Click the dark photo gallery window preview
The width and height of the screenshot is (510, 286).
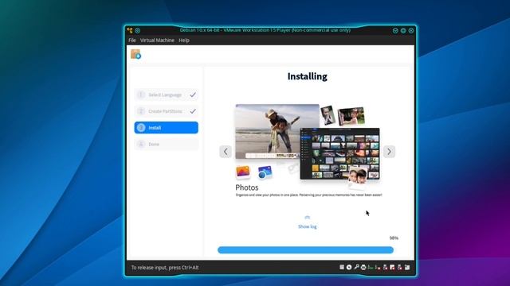pyautogui.click(x=339, y=153)
